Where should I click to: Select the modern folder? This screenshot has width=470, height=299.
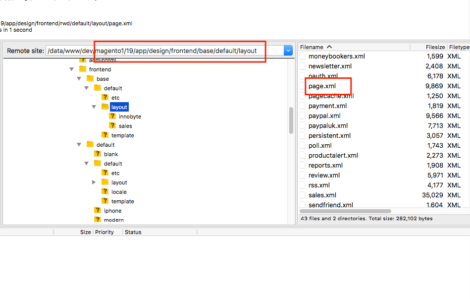[x=113, y=220]
